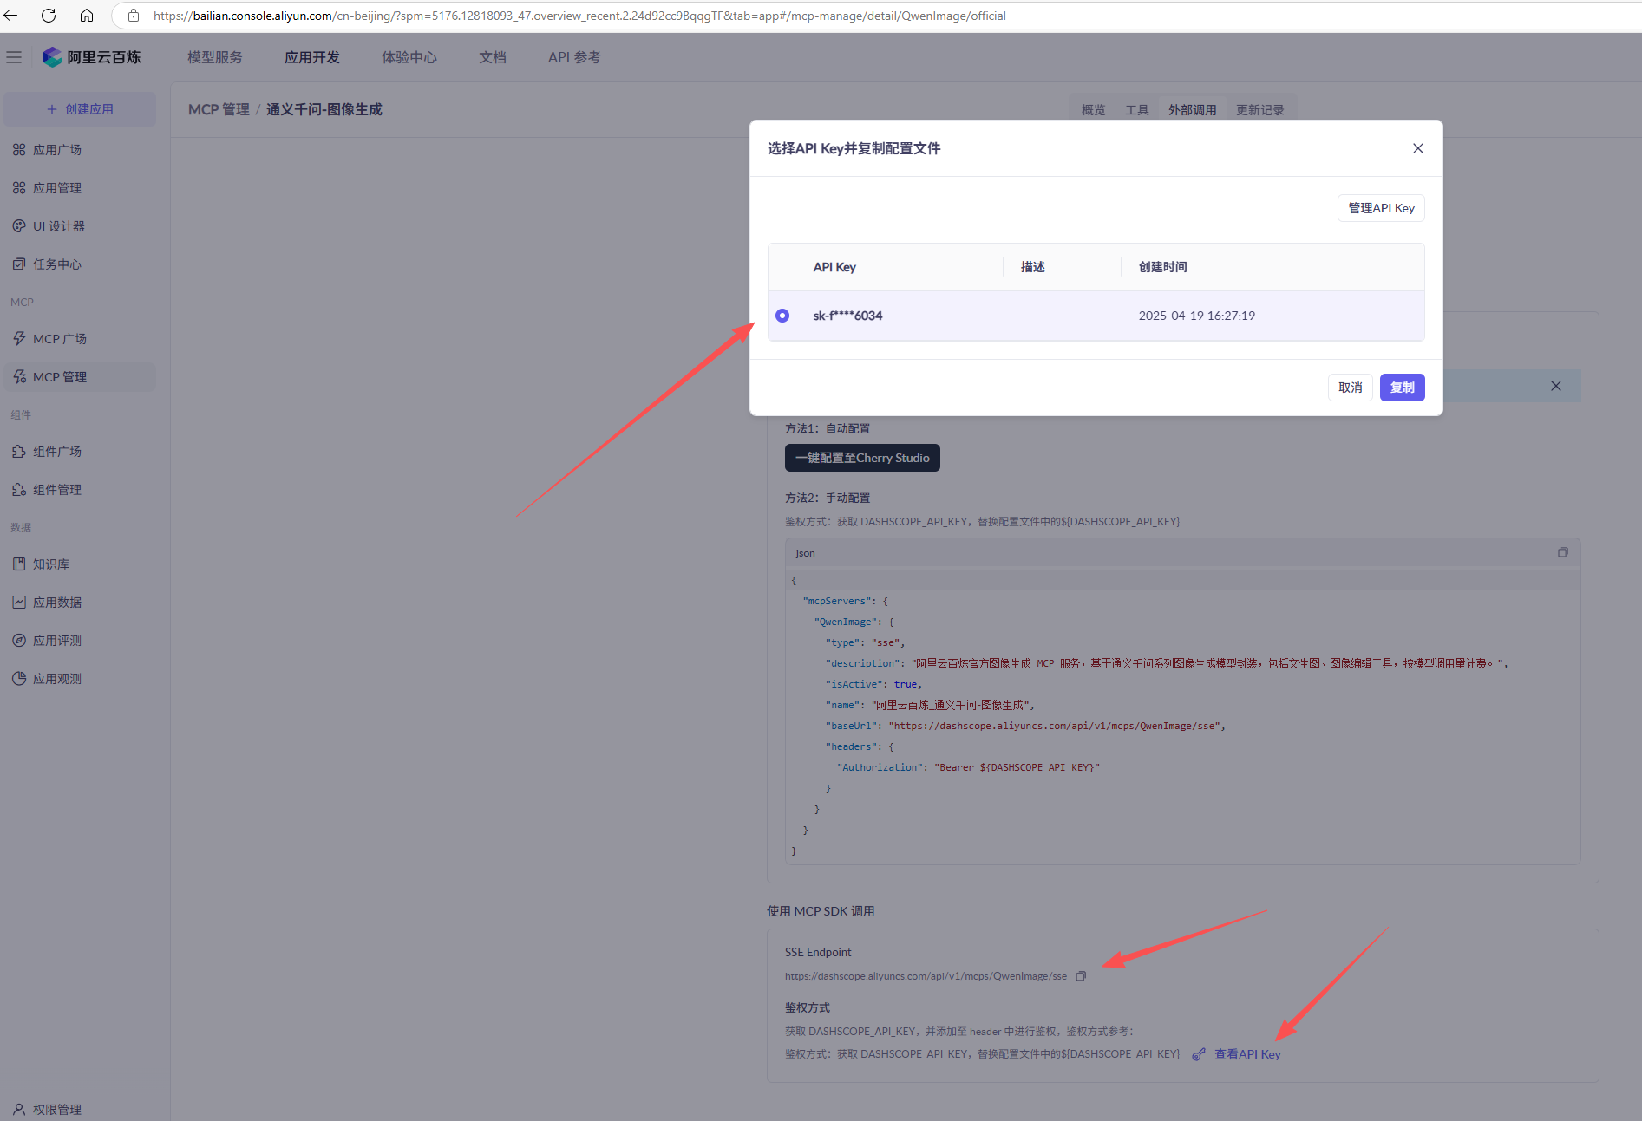Copy the SSE Endpoint URL icon

(x=1081, y=976)
